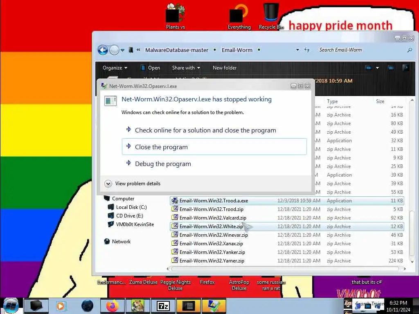Viewport: 419px width, 314px height.
Task: Choose Check online for a solution
Action: pos(214,130)
